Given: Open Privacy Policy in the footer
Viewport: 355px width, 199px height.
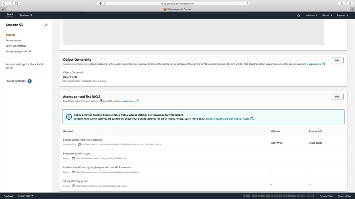Looking at the screenshot, I should pyautogui.click(x=327, y=196).
